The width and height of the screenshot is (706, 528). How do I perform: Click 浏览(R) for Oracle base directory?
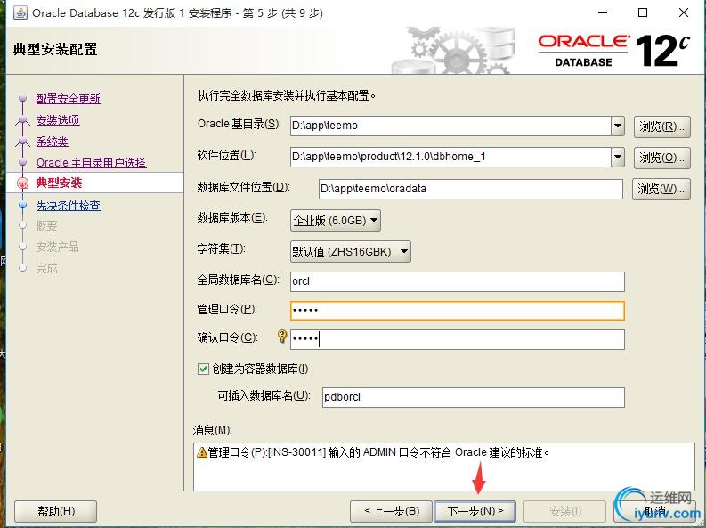click(661, 126)
